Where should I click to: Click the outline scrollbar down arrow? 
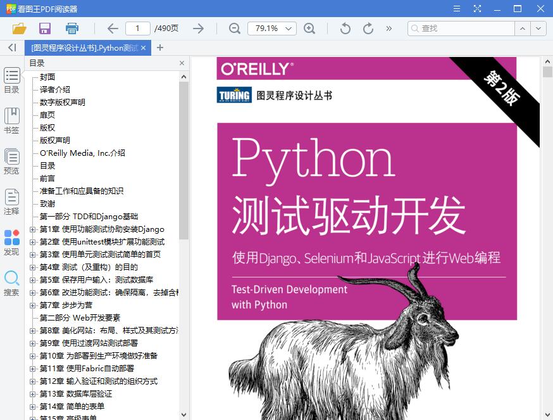click(x=183, y=414)
